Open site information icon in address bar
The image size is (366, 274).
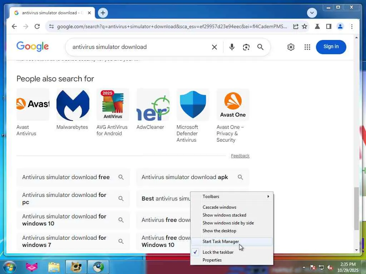pos(51,26)
